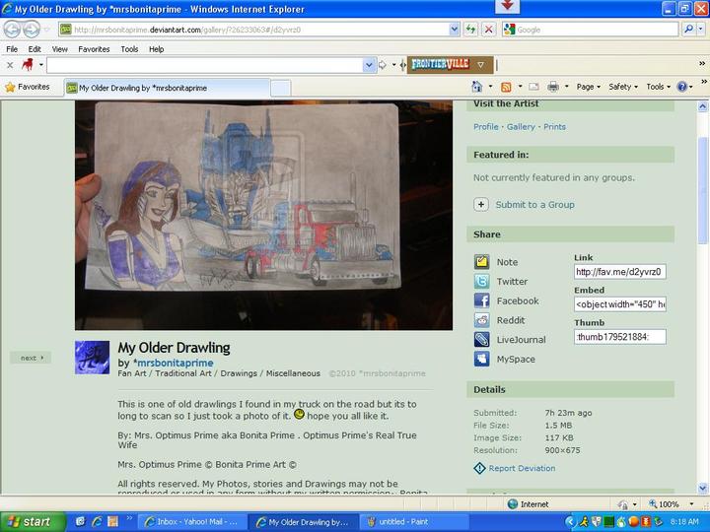710x532 pixels.
Task: Expand the Safety dropdown menu
Action: [622, 87]
